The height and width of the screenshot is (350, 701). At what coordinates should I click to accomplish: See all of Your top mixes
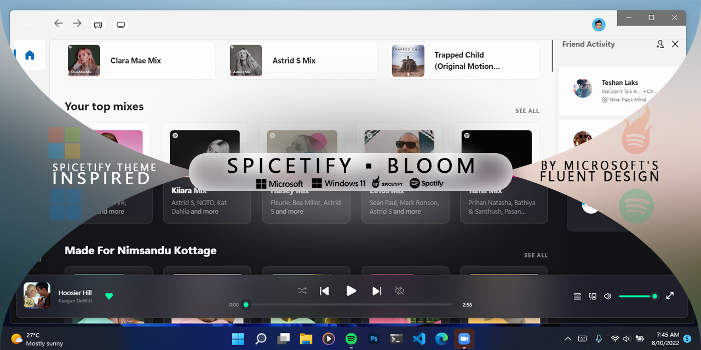[x=527, y=111]
